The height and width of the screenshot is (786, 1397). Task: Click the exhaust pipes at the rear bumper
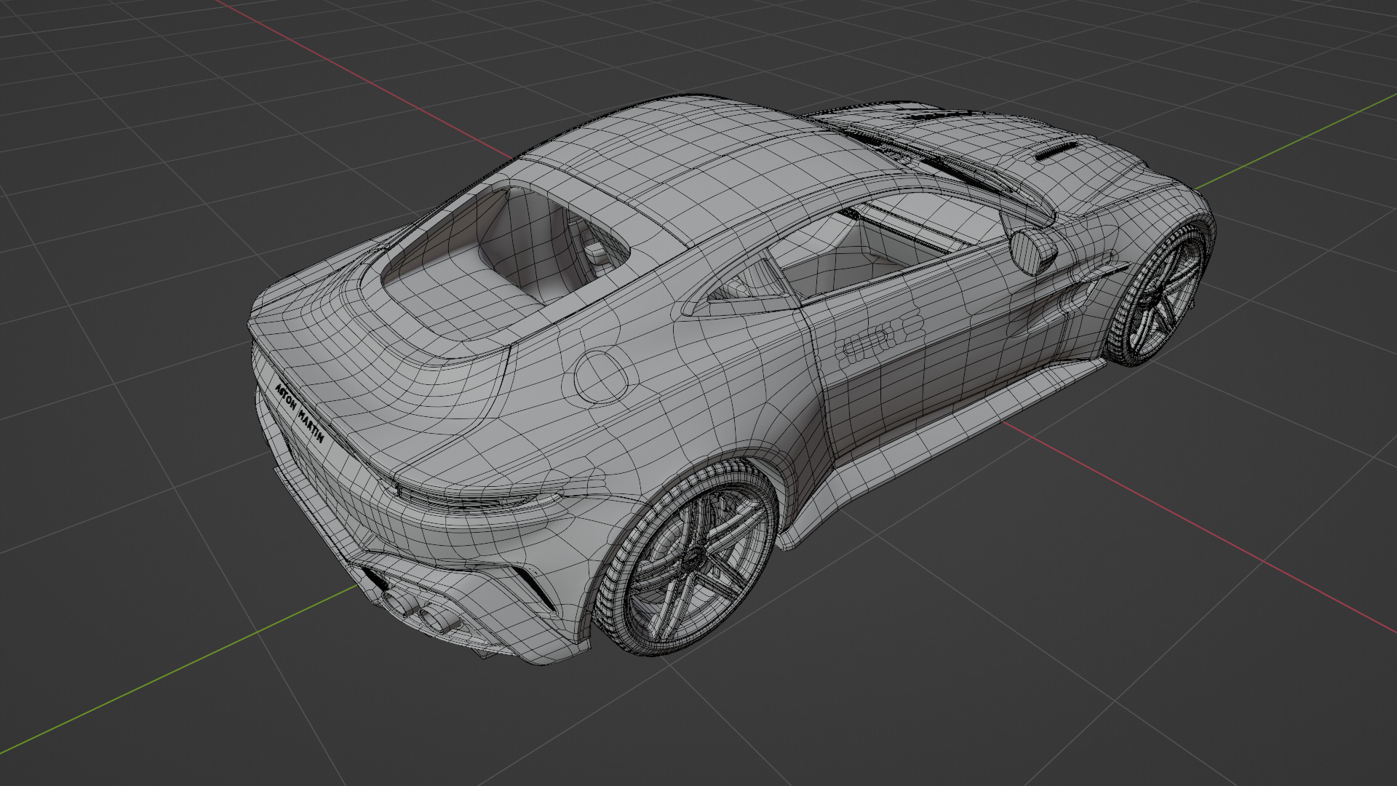[421, 611]
